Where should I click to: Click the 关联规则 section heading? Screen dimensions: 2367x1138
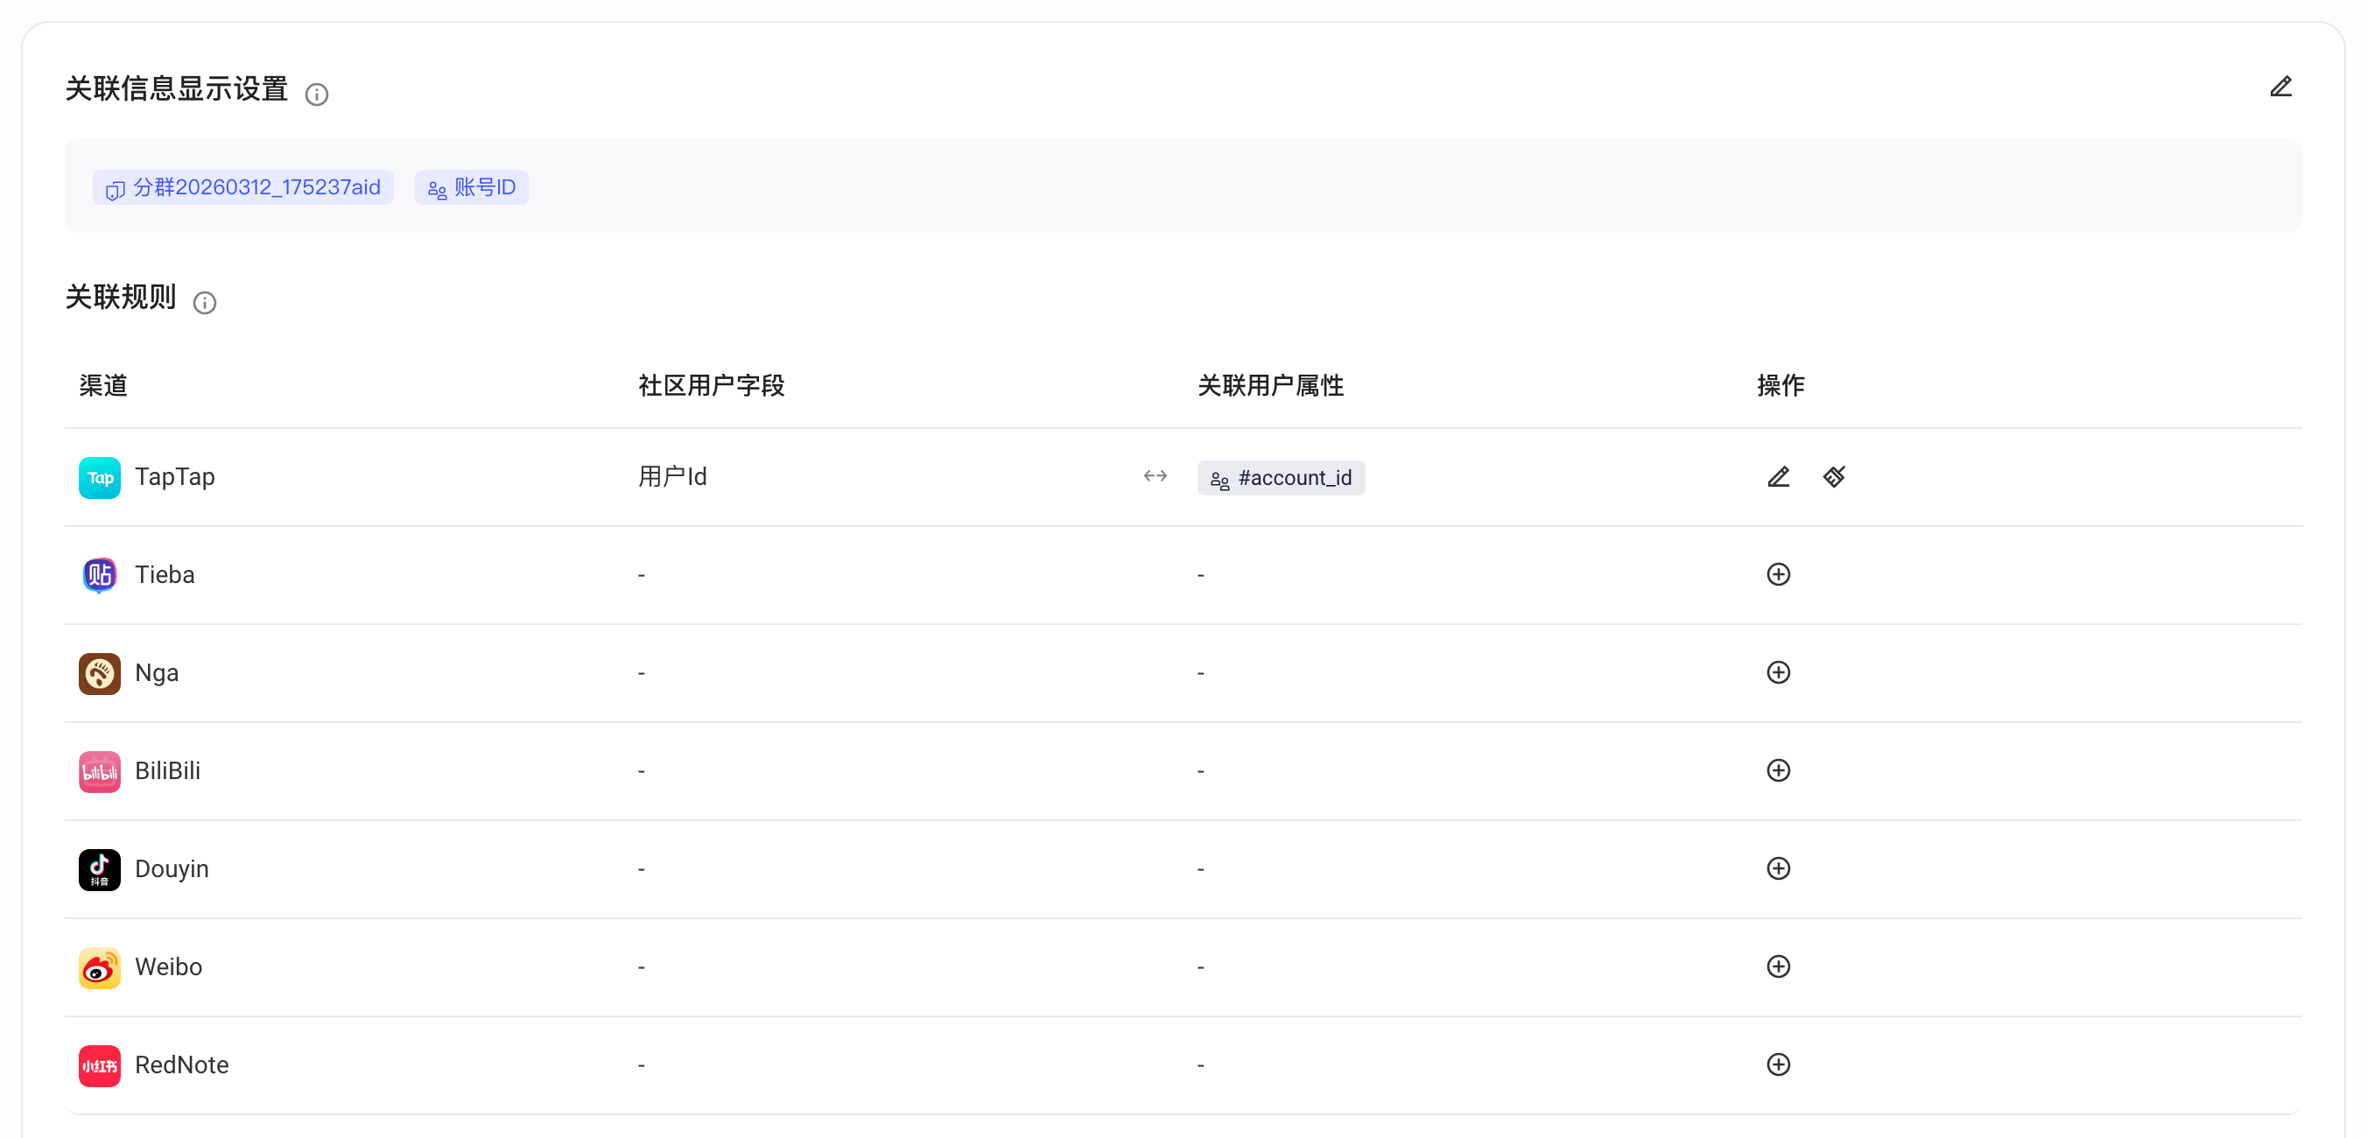(x=121, y=297)
